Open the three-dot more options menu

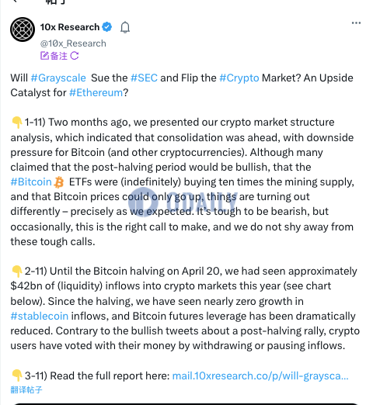(356, 23)
